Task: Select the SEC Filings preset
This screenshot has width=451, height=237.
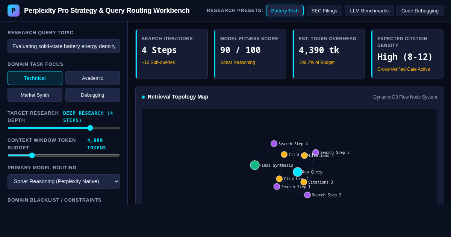Action: coord(324,11)
